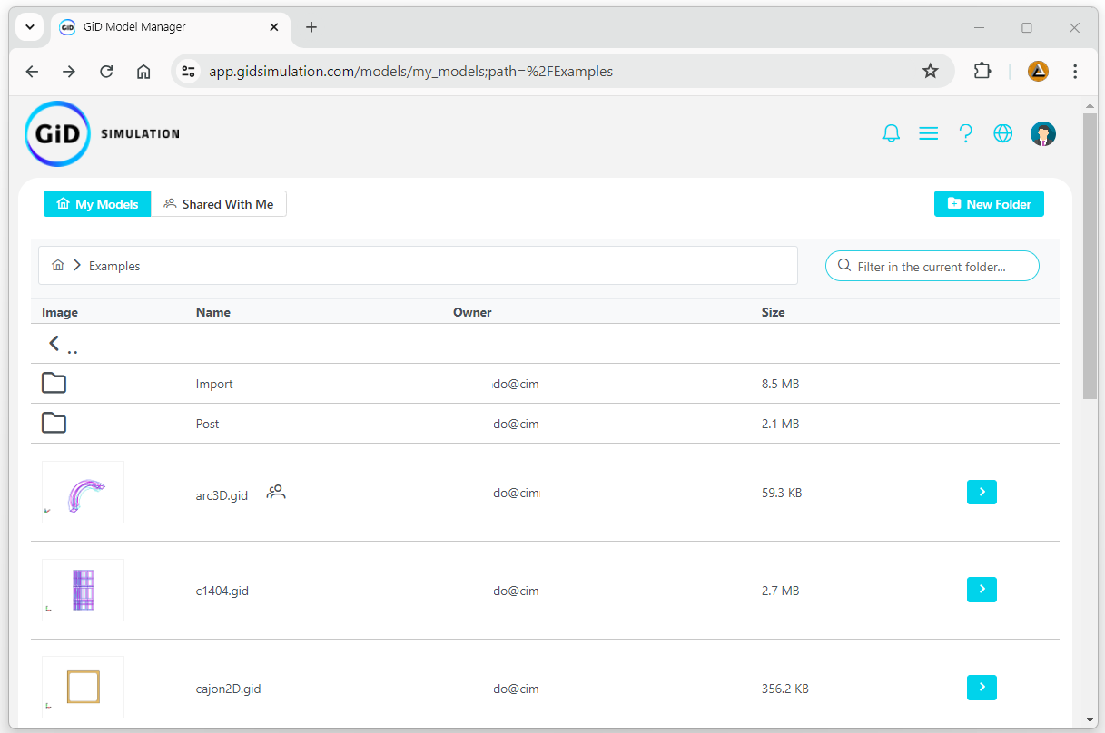Screen dimensions: 1105x733
Task: Expand actions arrow for c1404.gid
Action: (x=982, y=590)
